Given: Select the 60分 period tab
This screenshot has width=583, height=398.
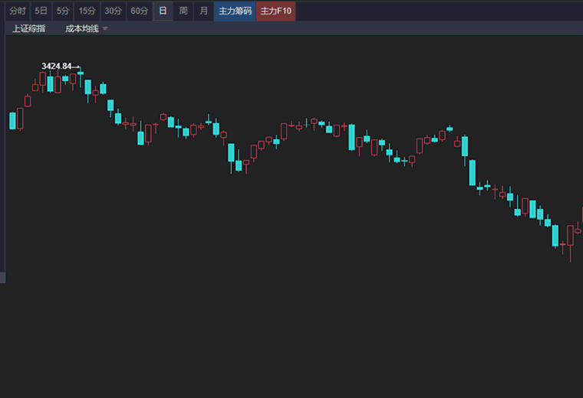Looking at the screenshot, I should click(x=140, y=11).
